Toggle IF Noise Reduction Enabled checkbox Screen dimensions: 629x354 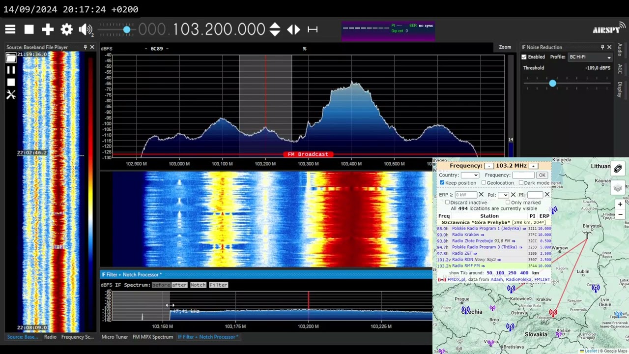(524, 57)
